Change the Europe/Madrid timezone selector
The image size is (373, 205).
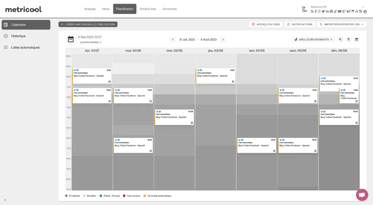coord(91,43)
